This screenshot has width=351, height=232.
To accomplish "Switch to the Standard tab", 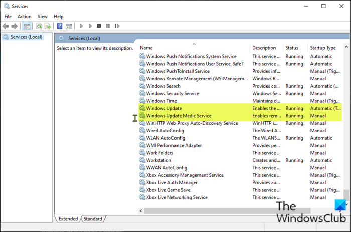I will (93, 219).
